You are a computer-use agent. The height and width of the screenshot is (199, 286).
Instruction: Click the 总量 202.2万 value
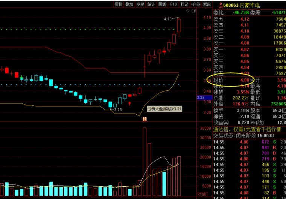pyautogui.click(x=241, y=98)
